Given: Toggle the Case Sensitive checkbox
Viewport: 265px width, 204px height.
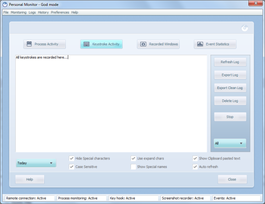Looking at the screenshot, I should click(x=72, y=167).
